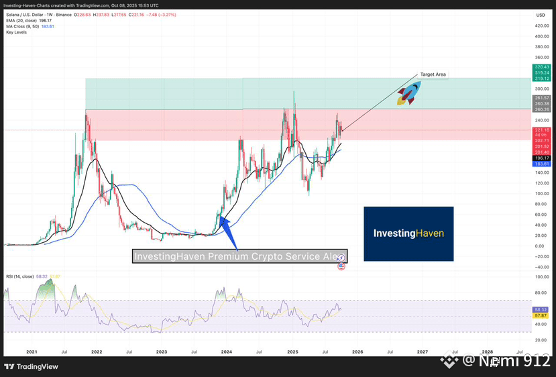Select the Key Levels indicator legend
This screenshot has height=377, width=556.
coord(16,32)
